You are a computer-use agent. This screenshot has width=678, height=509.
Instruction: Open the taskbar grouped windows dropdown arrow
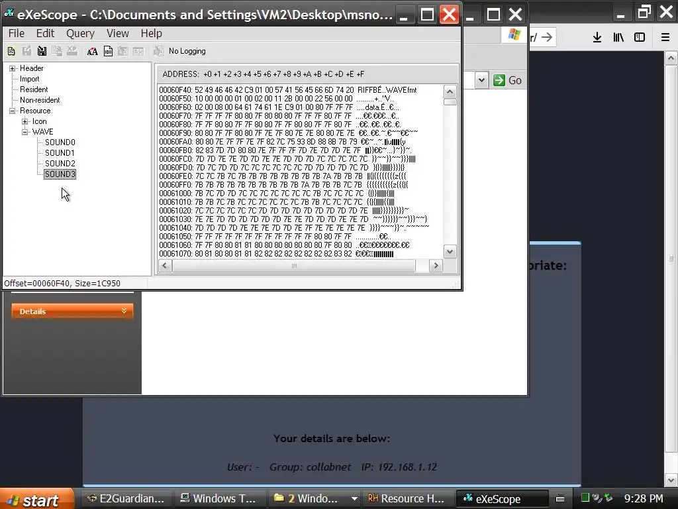coord(354,498)
